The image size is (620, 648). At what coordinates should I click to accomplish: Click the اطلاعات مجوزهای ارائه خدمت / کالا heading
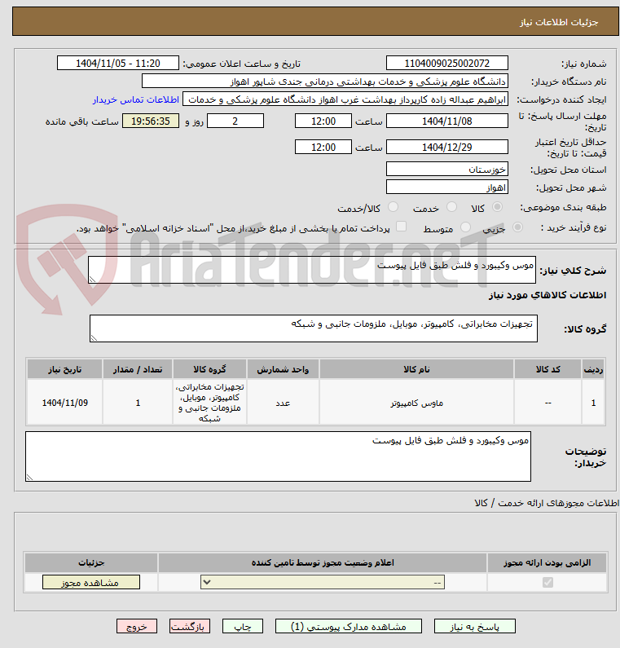point(547,503)
